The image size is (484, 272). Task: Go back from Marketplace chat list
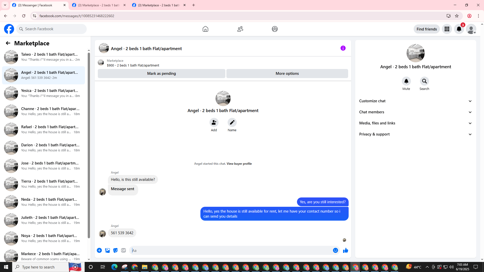tap(8, 43)
